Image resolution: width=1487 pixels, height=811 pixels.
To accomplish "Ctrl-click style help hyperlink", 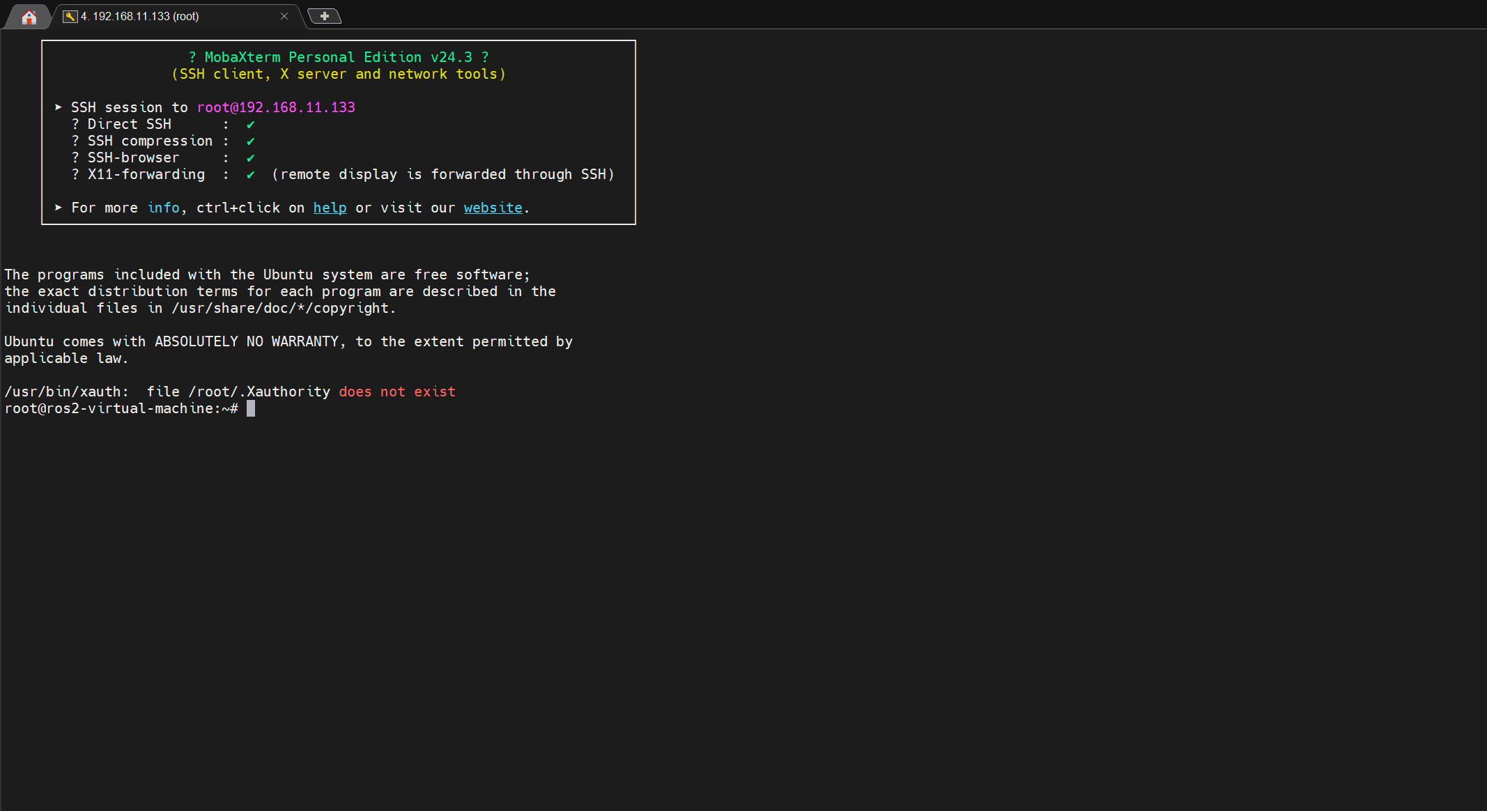I will tap(330, 208).
